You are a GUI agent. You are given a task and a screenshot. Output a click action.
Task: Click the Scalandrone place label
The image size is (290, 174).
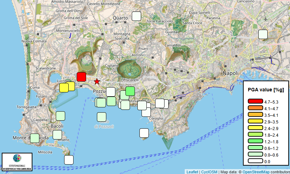point(46,68)
